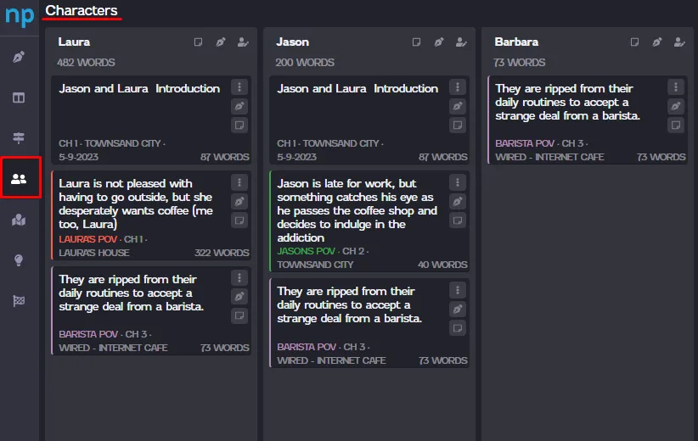This screenshot has width=698, height=441.
Task: Open 'Jason and Laura Introduction' title in Laura's column
Action: coord(139,88)
